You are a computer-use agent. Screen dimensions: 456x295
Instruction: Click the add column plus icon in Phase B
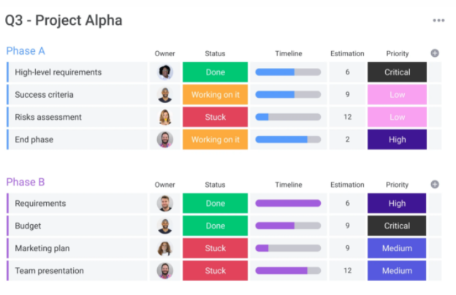(435, 185)
